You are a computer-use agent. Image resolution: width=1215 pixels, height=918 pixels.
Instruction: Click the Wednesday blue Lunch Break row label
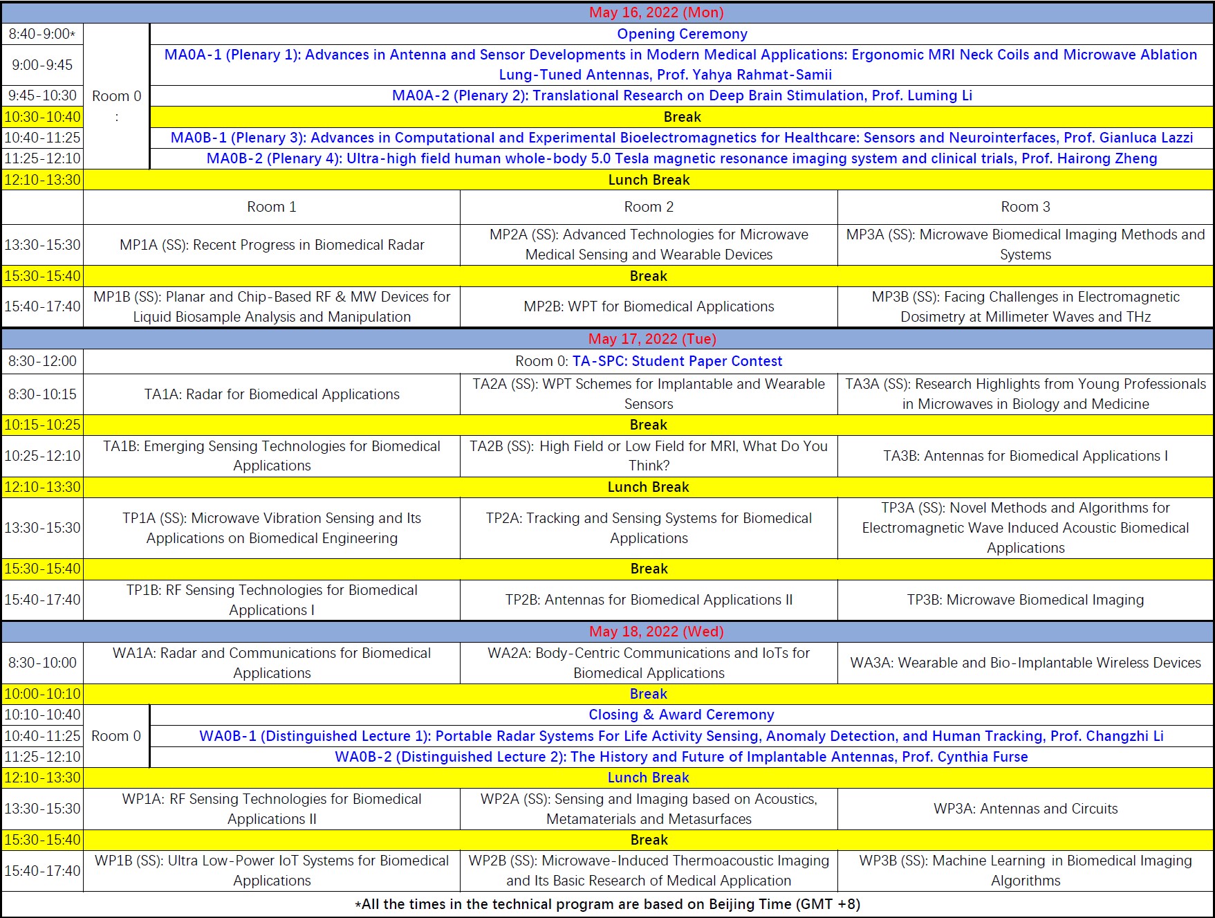click(x=648, y=778)
